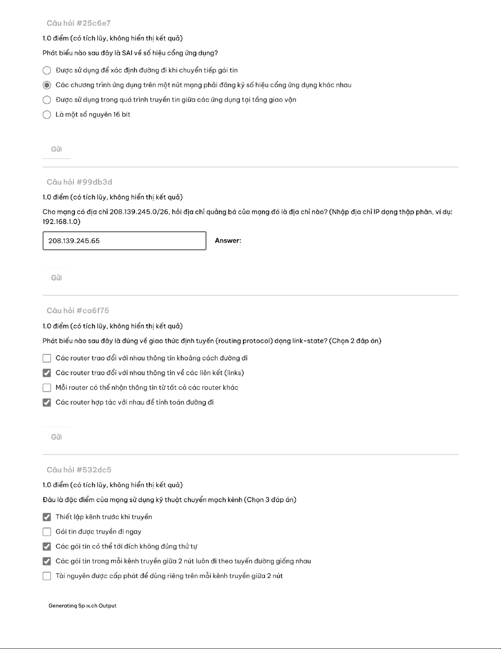Image resolution: width=501 pixels, height=649 pixels.
Task: Uncheck 'luôn đi theo tuyến đường giống nhau' checkbox
Action: pyautogui.click(x=47, y=561)
